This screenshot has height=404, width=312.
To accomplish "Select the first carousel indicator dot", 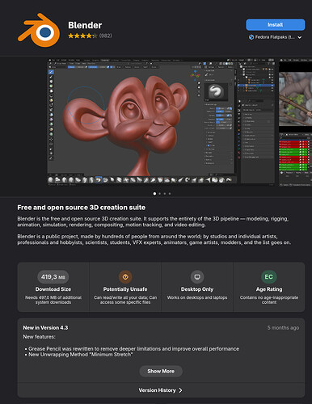I will (x=154, y=193).
